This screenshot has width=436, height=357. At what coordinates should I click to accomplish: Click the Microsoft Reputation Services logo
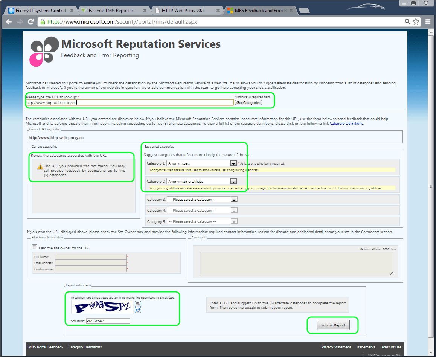point(44,52)
